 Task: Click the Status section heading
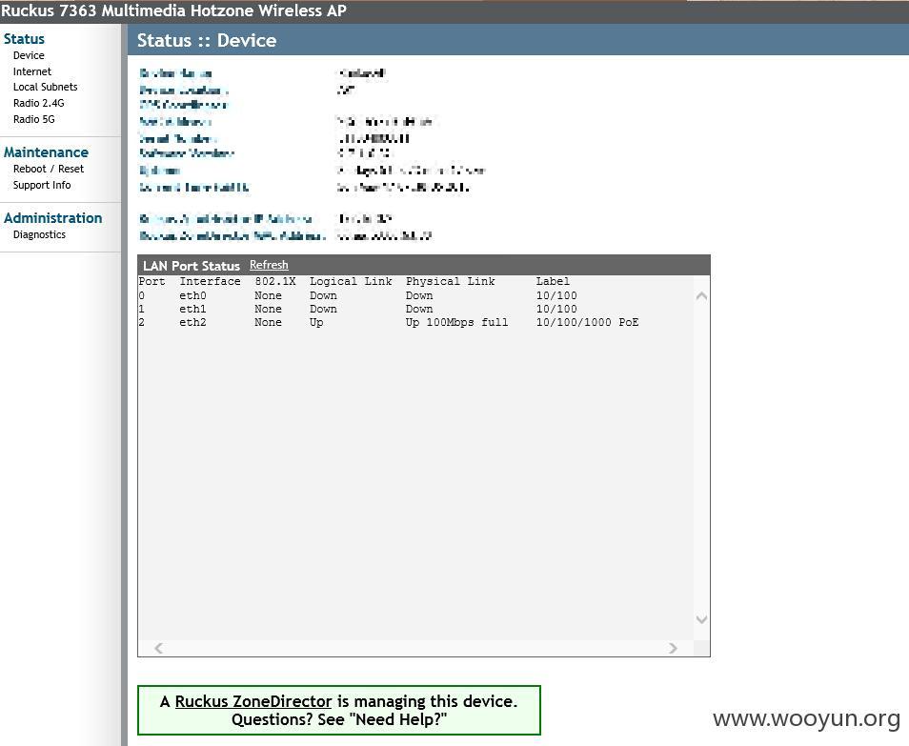pos(24,39)
